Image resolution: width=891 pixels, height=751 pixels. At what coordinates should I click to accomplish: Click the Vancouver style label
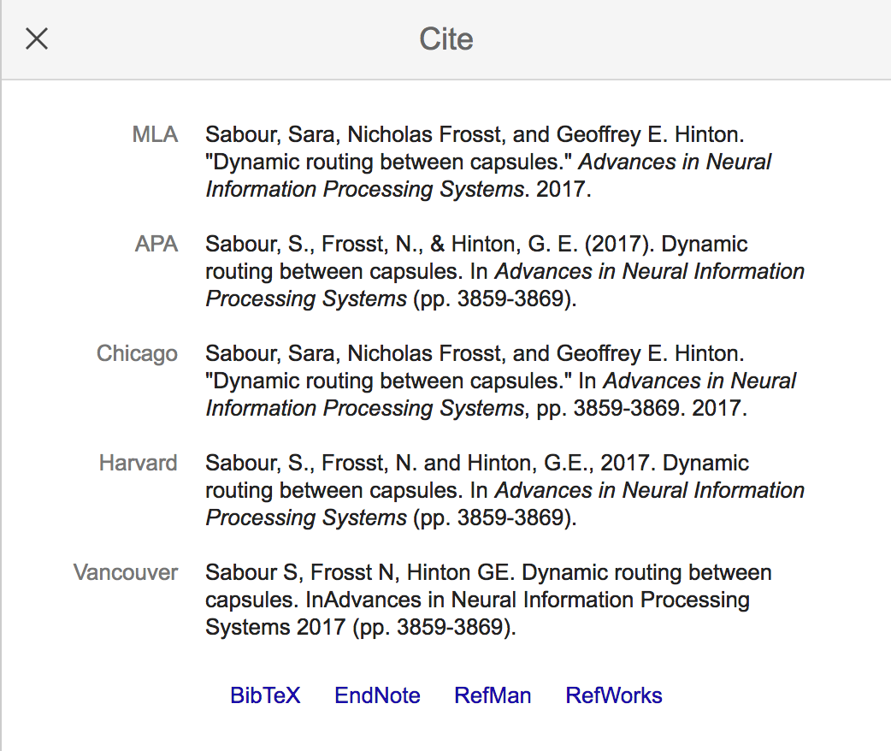click(x=126, y=572)
